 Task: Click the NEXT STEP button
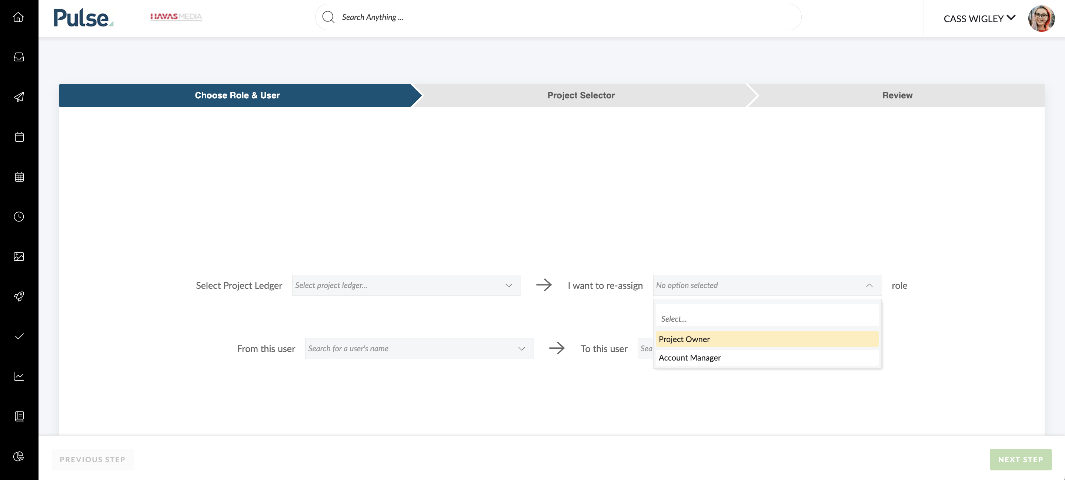[x=1020, y=459]
